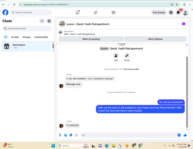
Task: Open the Facebook logo home link
Action: [x=5, y=12]
